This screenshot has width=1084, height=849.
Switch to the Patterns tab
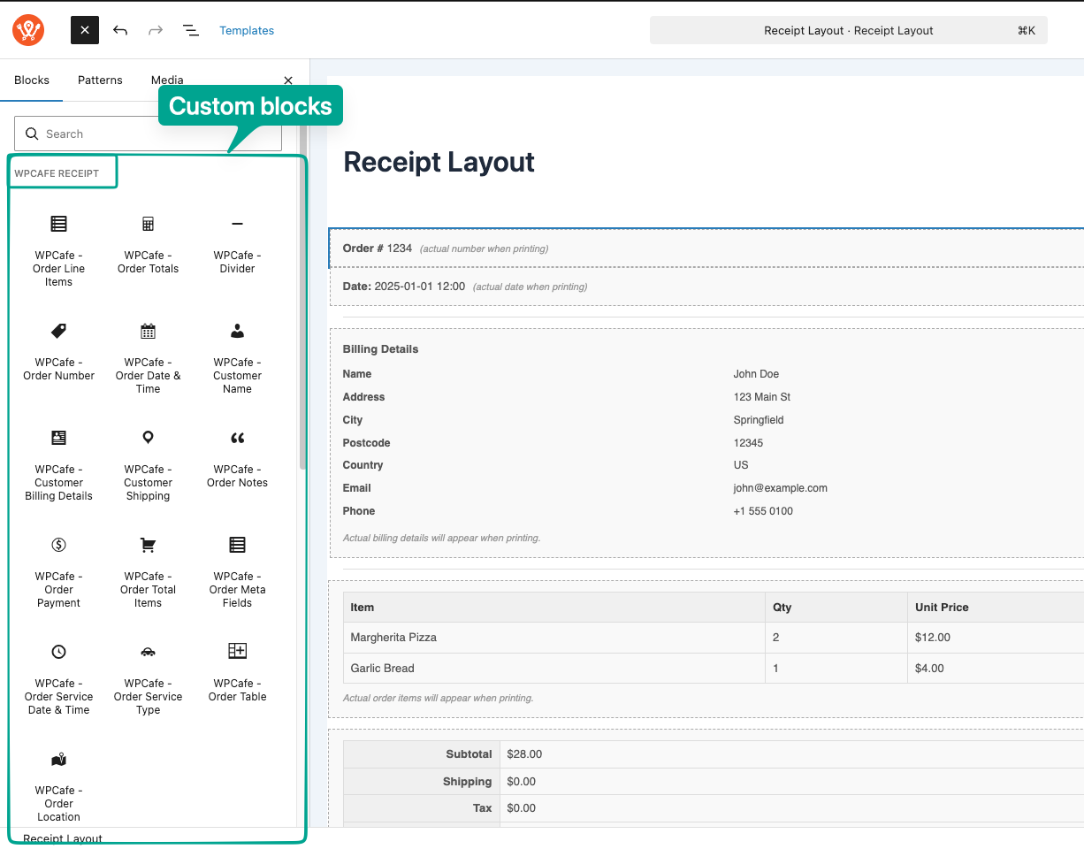100,80
